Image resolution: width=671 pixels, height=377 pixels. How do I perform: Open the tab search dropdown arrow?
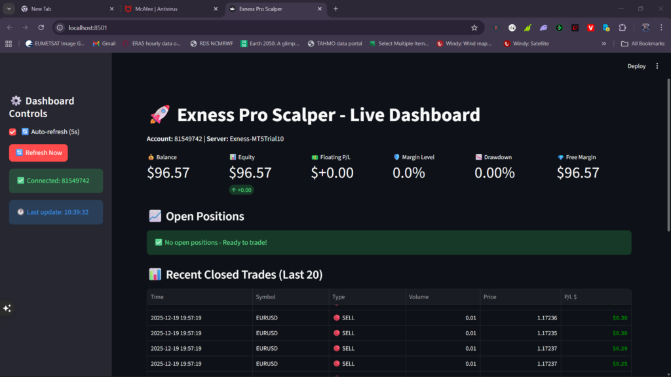pyautogui.click(x=9, y=9)
